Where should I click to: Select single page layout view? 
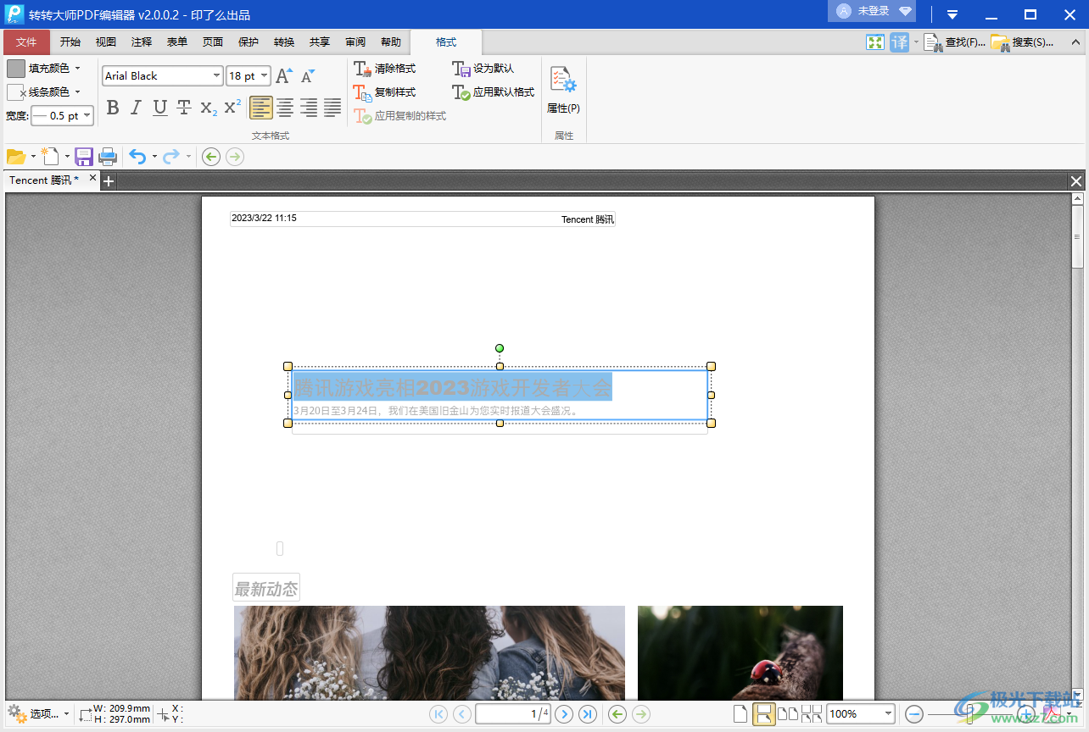tap(740, 714)
